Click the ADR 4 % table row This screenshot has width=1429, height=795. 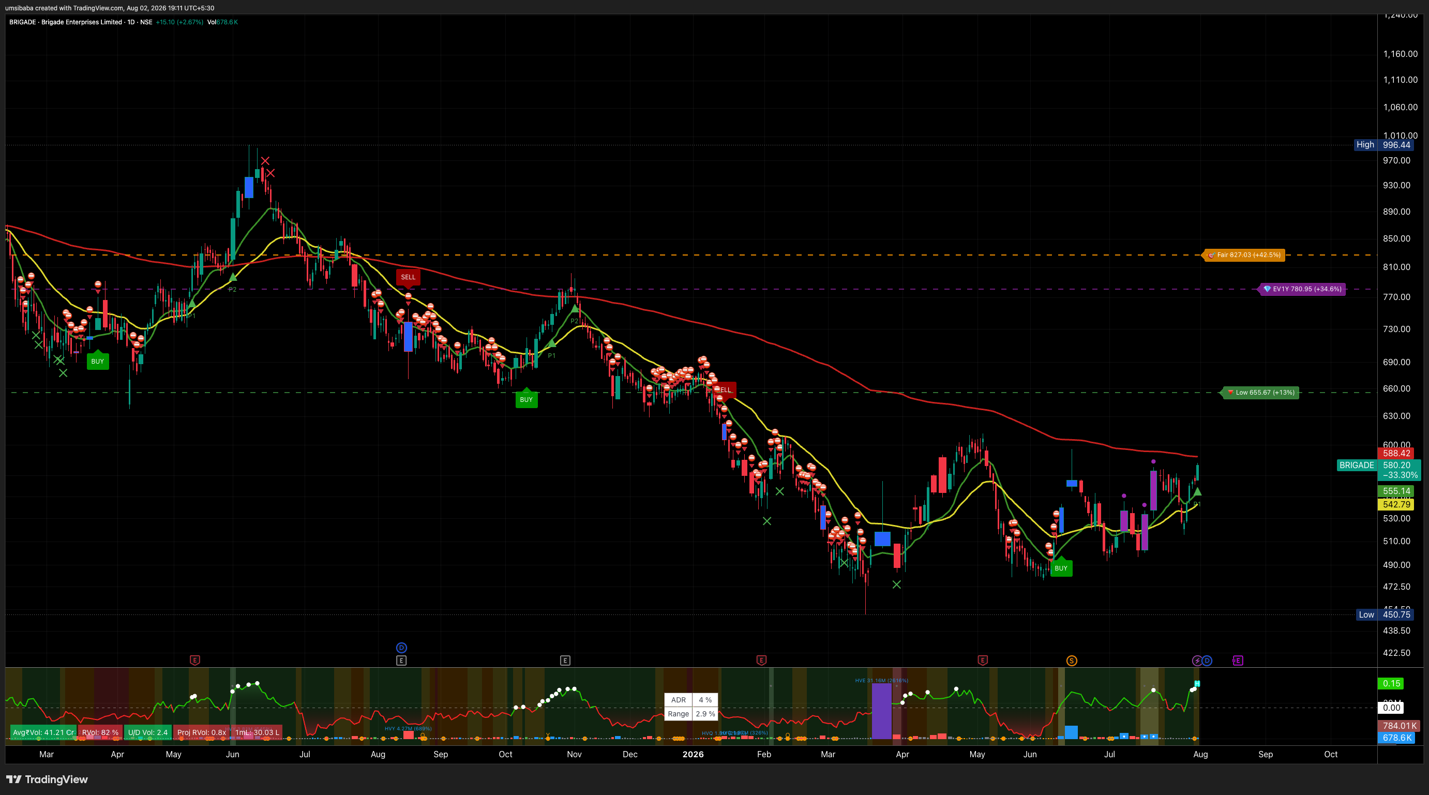point(690,700)
